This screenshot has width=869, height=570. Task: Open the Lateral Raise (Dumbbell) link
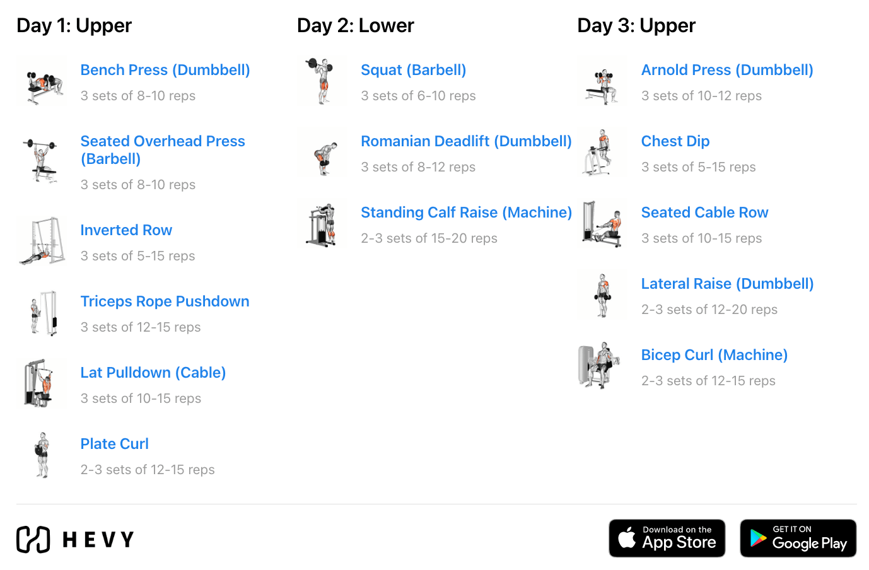(727, 283)
